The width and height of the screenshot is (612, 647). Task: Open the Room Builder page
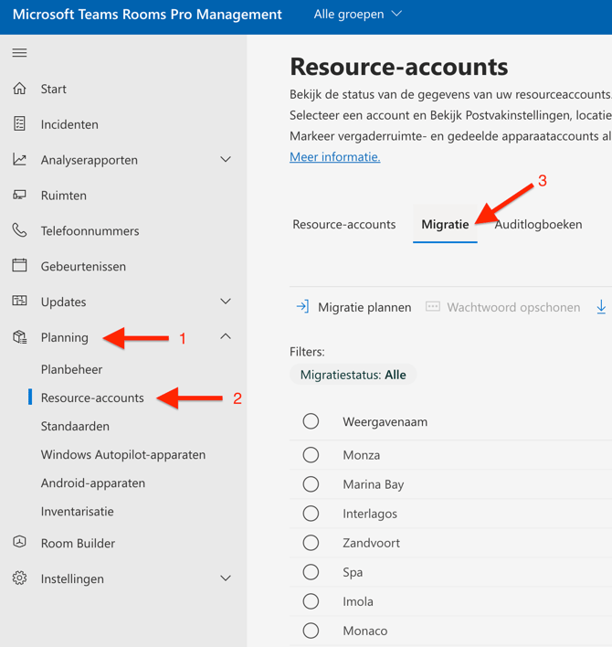[78, 543]
